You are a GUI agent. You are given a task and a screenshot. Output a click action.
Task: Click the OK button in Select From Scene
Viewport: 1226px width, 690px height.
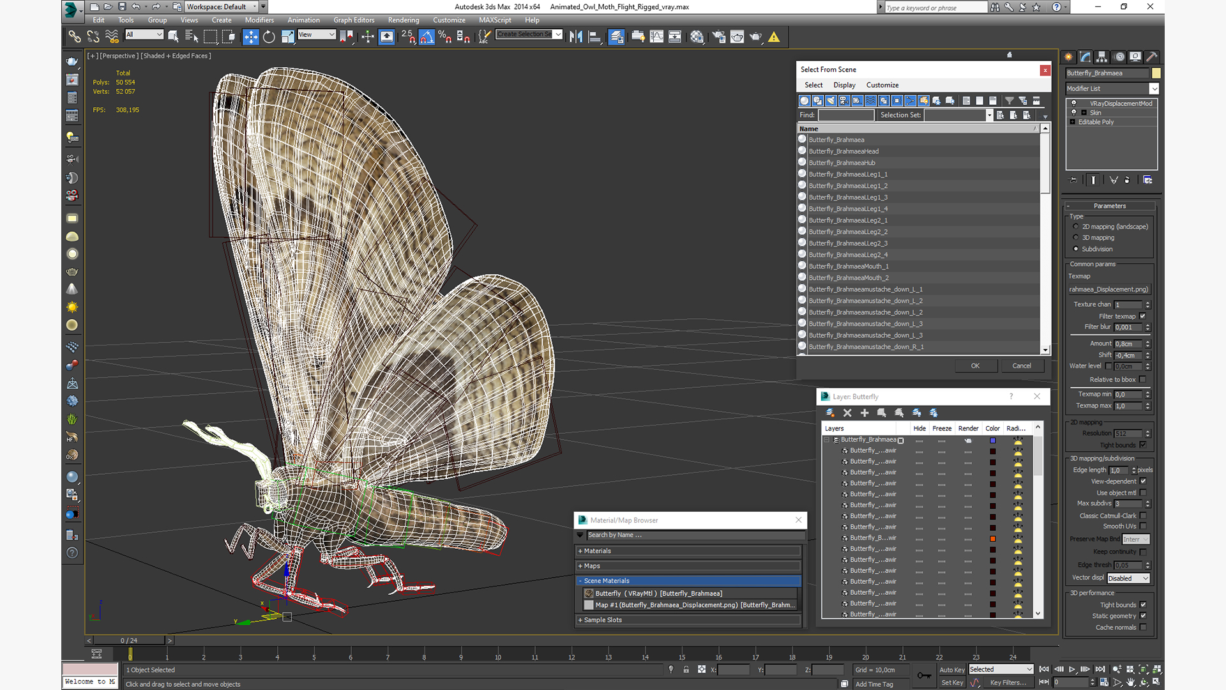click(974, 366)
